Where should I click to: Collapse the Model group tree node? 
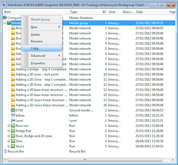click(x=5, y=23)
